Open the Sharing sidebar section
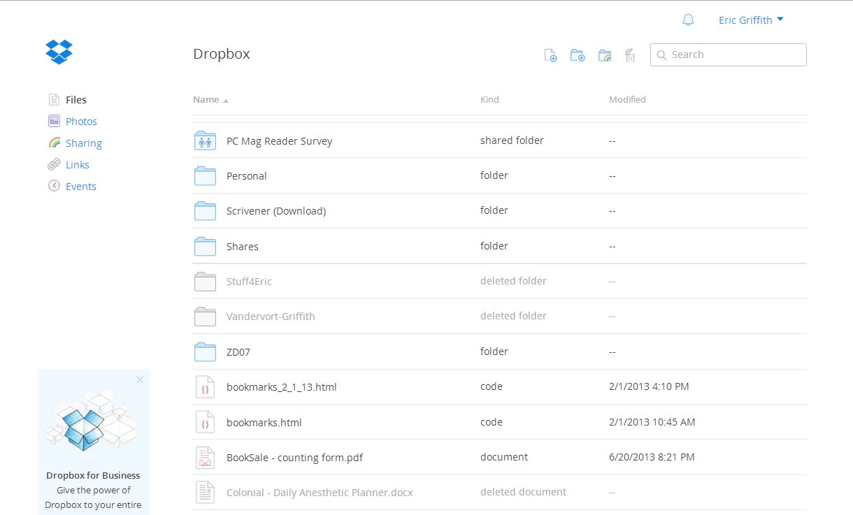Screen dimensions: 853x515 click(x=84, y=143)
